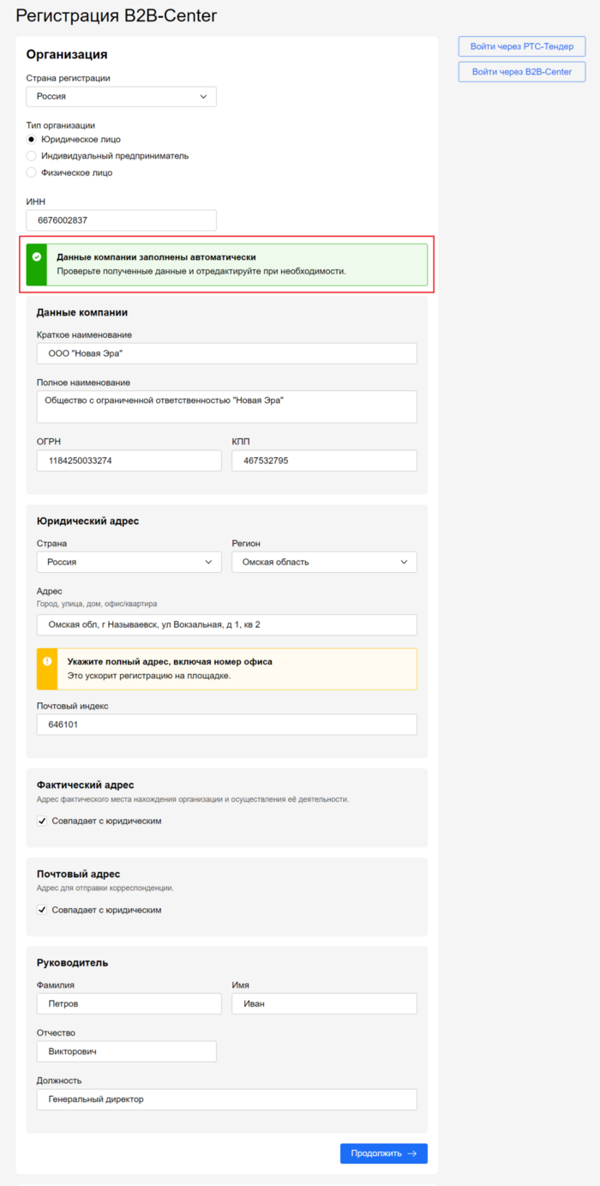Screen dimensions: 600x1186
Task: Select the Юридическое лицо radio button
Action: click(x=31, y=139)
